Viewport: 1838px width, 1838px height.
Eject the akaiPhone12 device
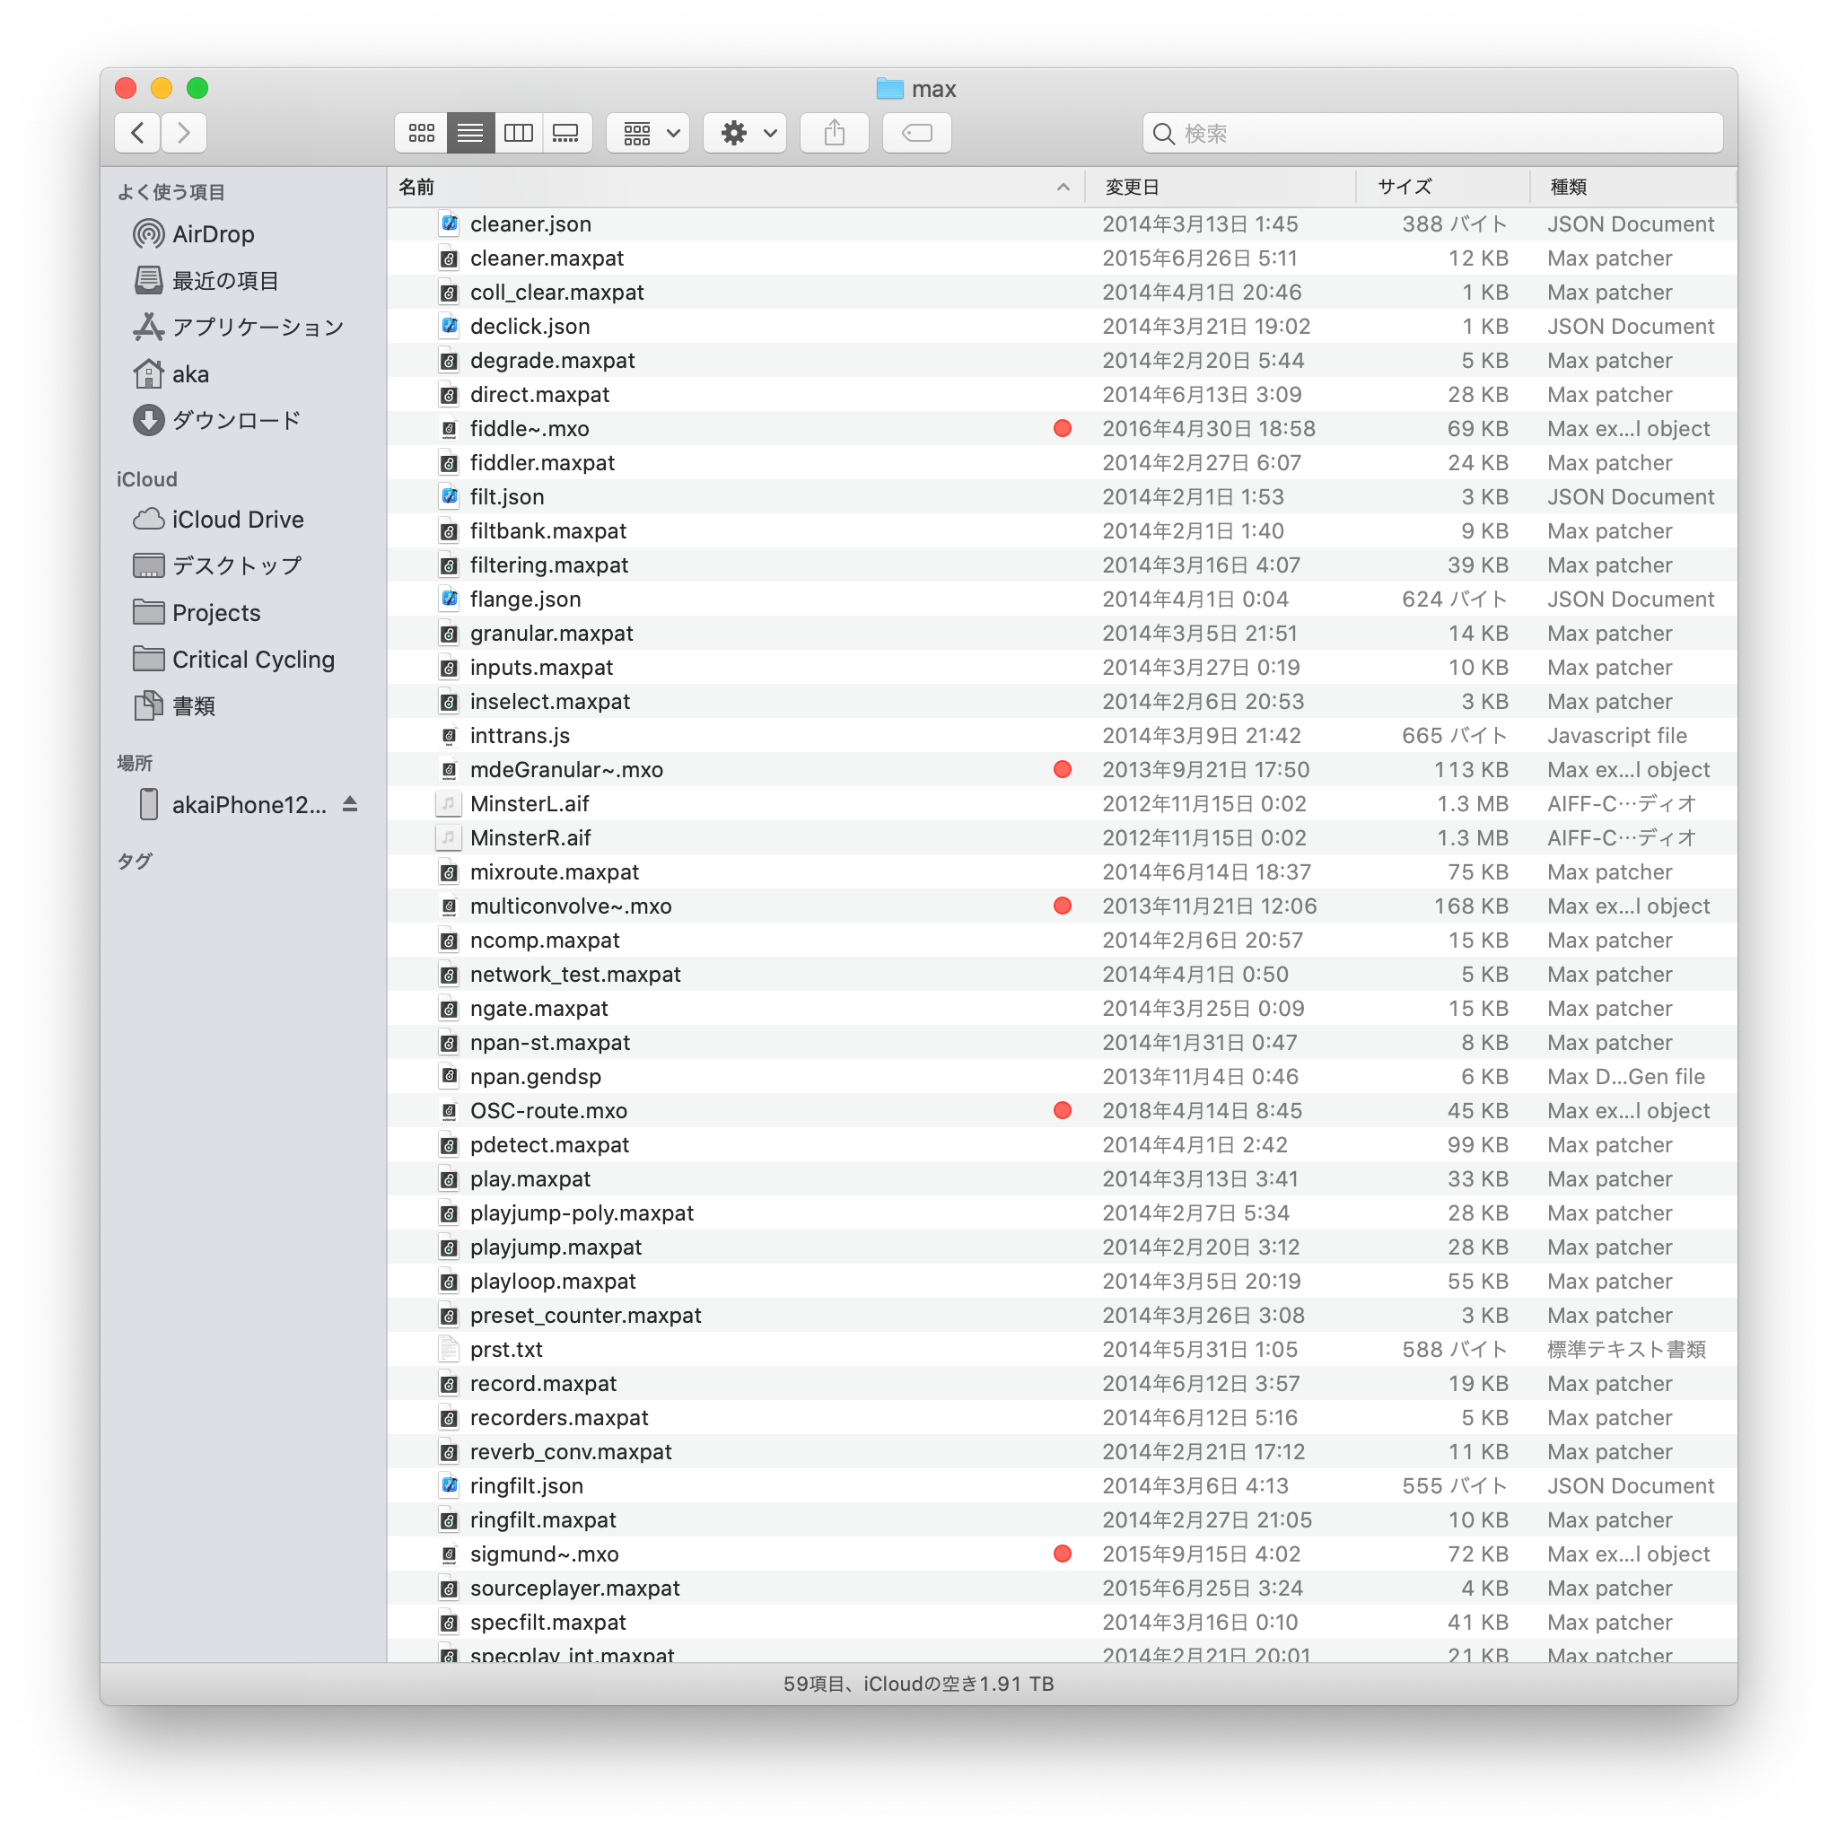pos(350,805)
